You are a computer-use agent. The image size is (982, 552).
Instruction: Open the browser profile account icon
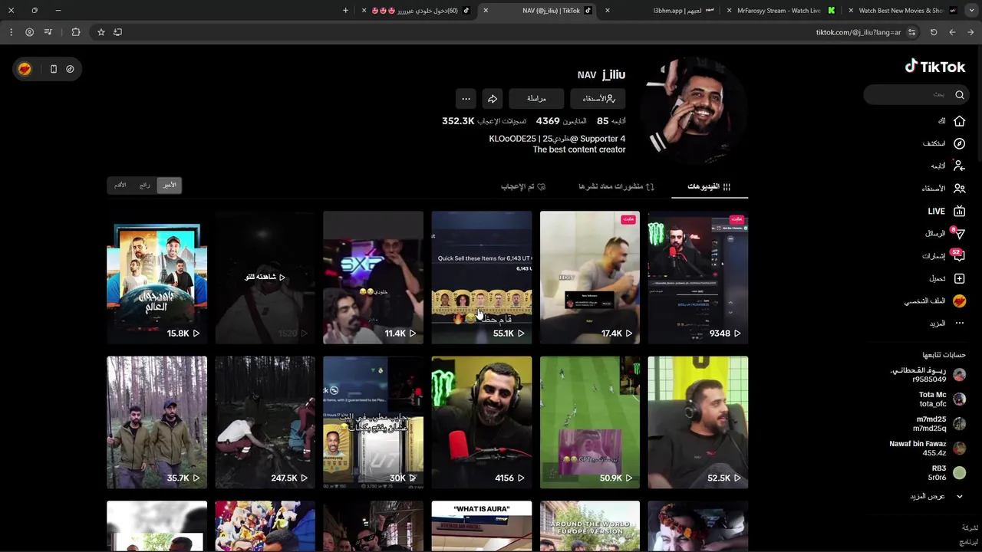coord(29,32)
